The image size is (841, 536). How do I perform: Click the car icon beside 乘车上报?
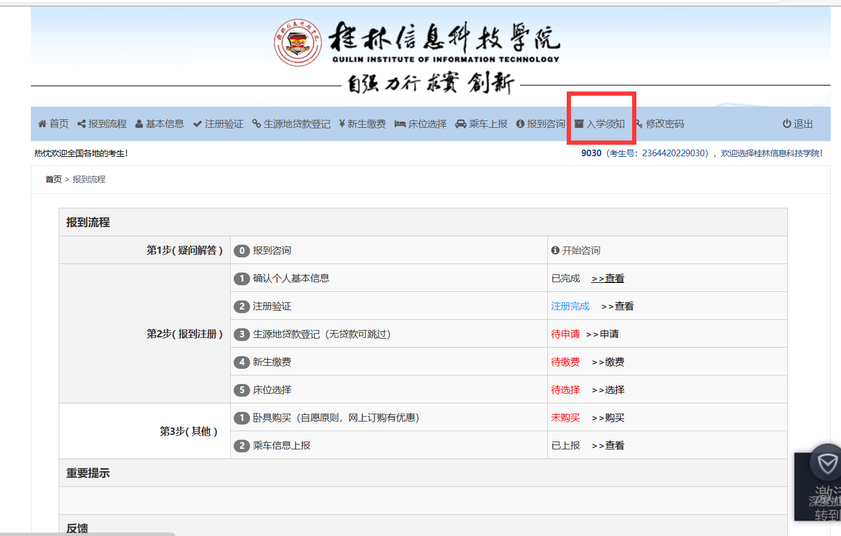(461, 124)
